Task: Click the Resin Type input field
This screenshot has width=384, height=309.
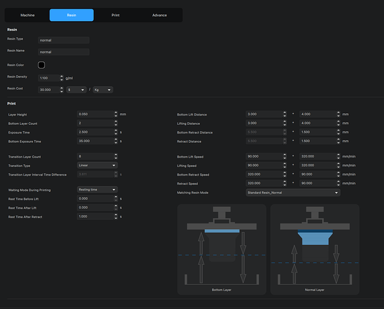Action: tap(64, 40)
